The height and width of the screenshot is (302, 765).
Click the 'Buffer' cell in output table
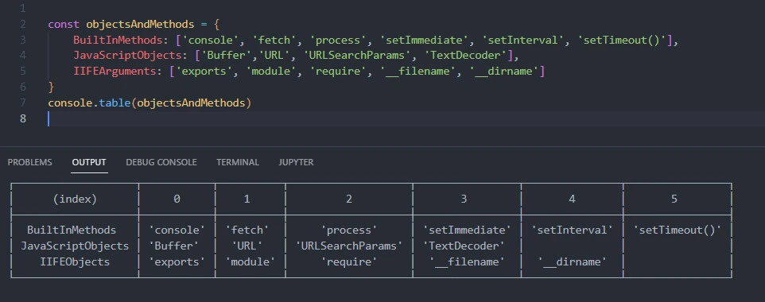pos(174,246)
